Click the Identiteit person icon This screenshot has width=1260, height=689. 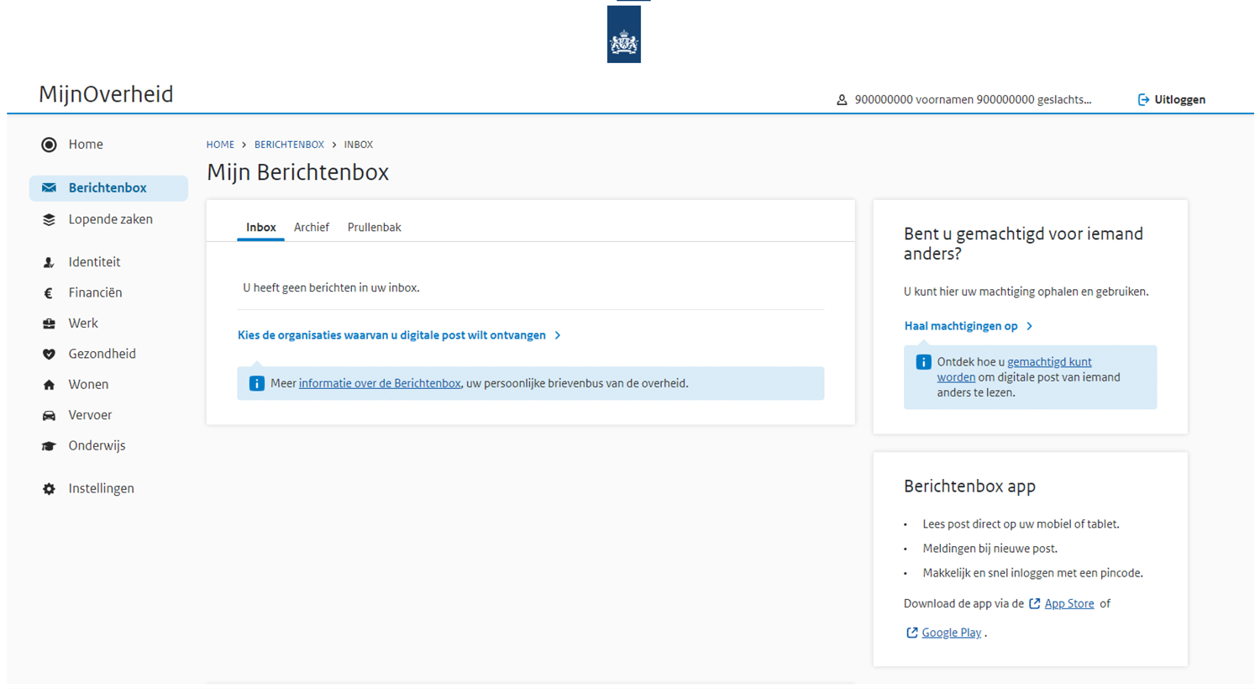pos(49,262)
